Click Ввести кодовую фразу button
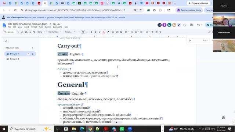Viewport: 235px width, 132px height. pos(189,10)
